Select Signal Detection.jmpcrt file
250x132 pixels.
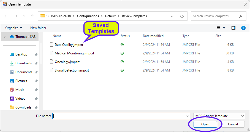[72, 70]
